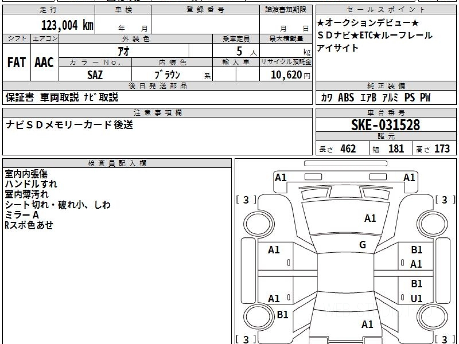459x344 pixels.
Task: Select the SDナビ★ETC★ルーフレール line
Action: point(375,36)
